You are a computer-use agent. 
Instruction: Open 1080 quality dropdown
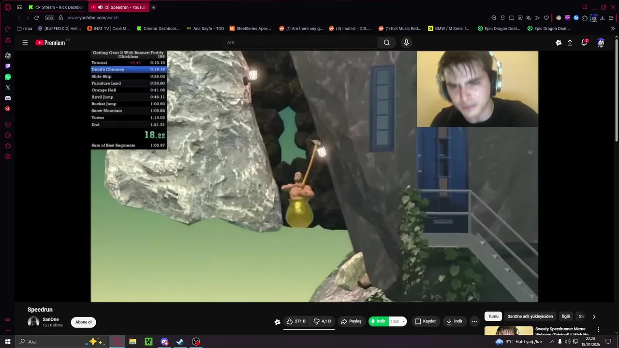click(x=398, y=321)
